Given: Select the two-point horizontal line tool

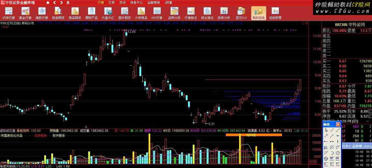Looking at the screenshot, I should 332,141.
